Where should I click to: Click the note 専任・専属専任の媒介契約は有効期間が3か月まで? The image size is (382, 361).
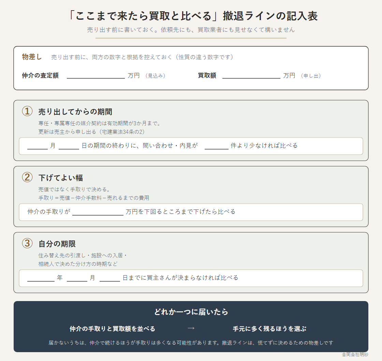tap(100, 123)
